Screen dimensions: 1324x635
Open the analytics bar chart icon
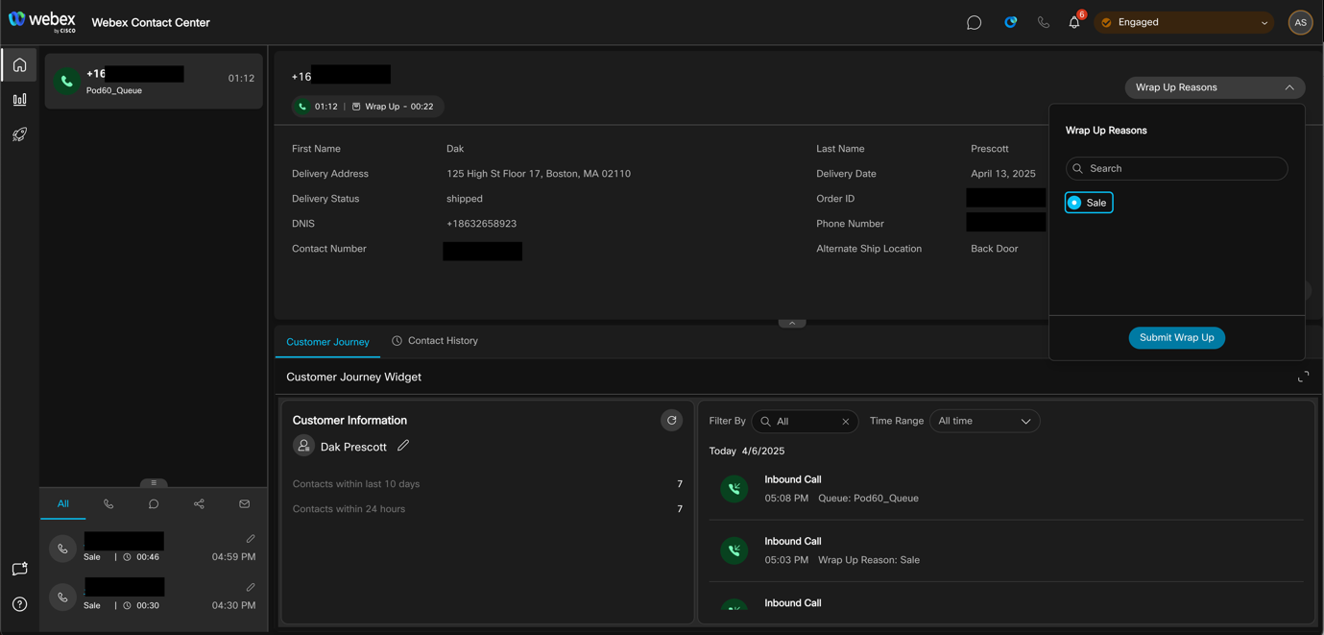(19, 100)
